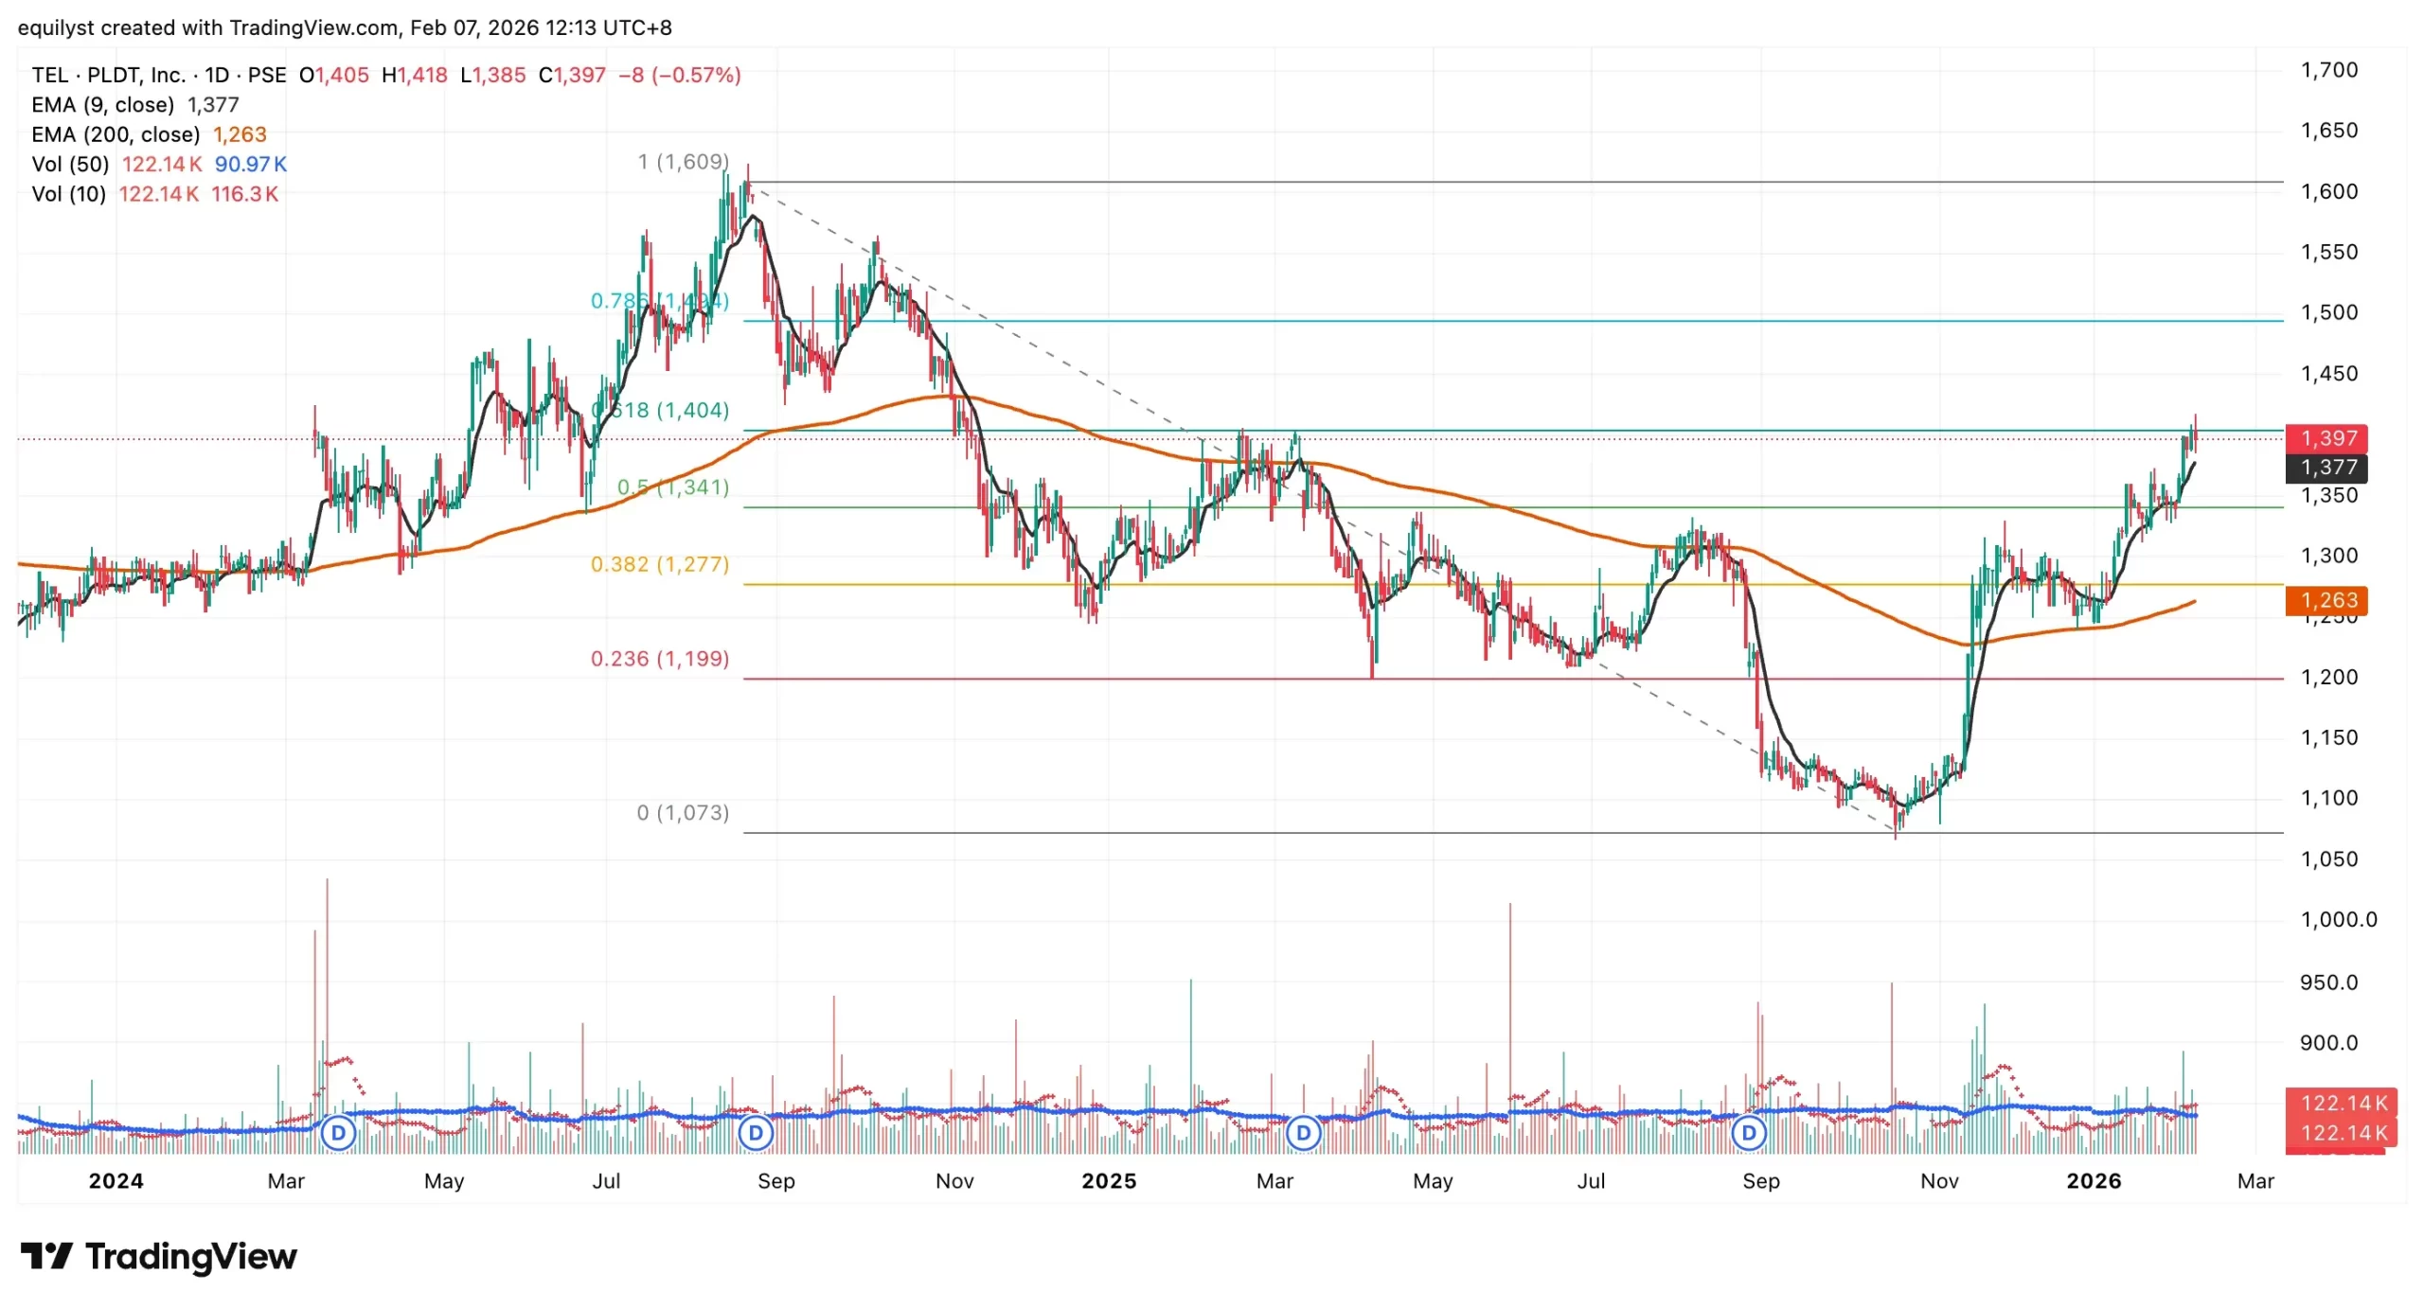This screenshot has height=1309, width=2424.
Task: Click the TradingView logo at the bottom
Action: [159, 1257]
